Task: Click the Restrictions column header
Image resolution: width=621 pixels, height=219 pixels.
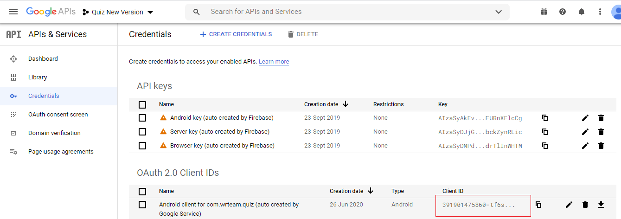Action: click(389, 104)
